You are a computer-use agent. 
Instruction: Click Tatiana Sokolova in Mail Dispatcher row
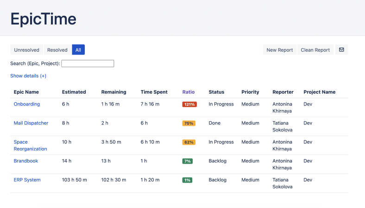pos(283,127)
